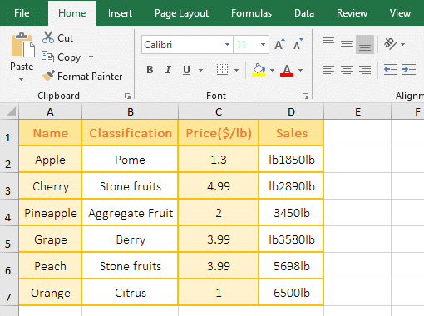This screenshot has height=316, width=424.
Task: Click the Format Painter label
Action: [90, 77]
